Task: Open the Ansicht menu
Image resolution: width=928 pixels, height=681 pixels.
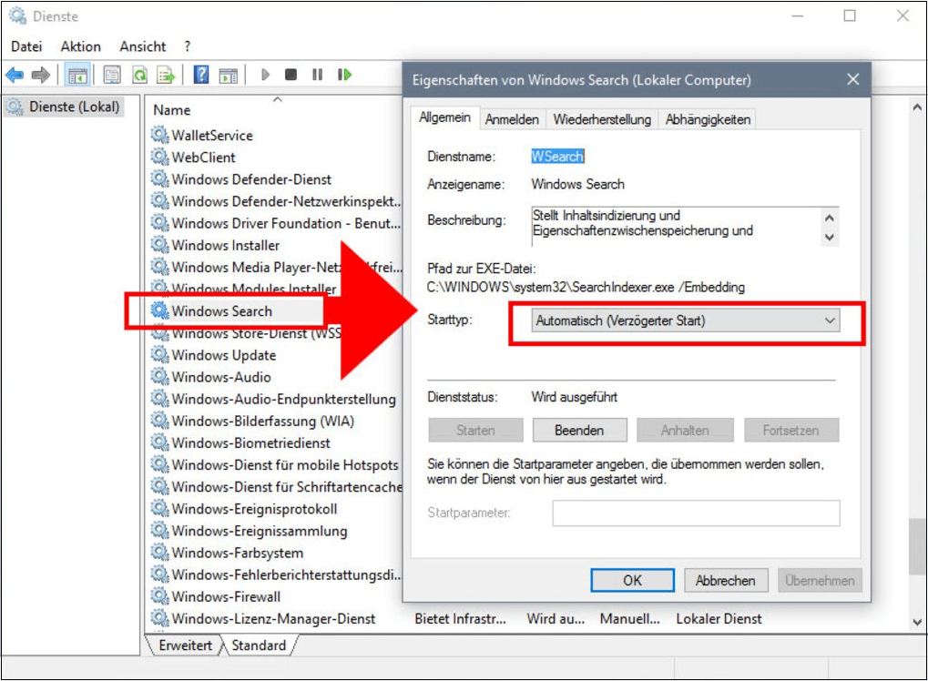Action: tap(141, 46)
